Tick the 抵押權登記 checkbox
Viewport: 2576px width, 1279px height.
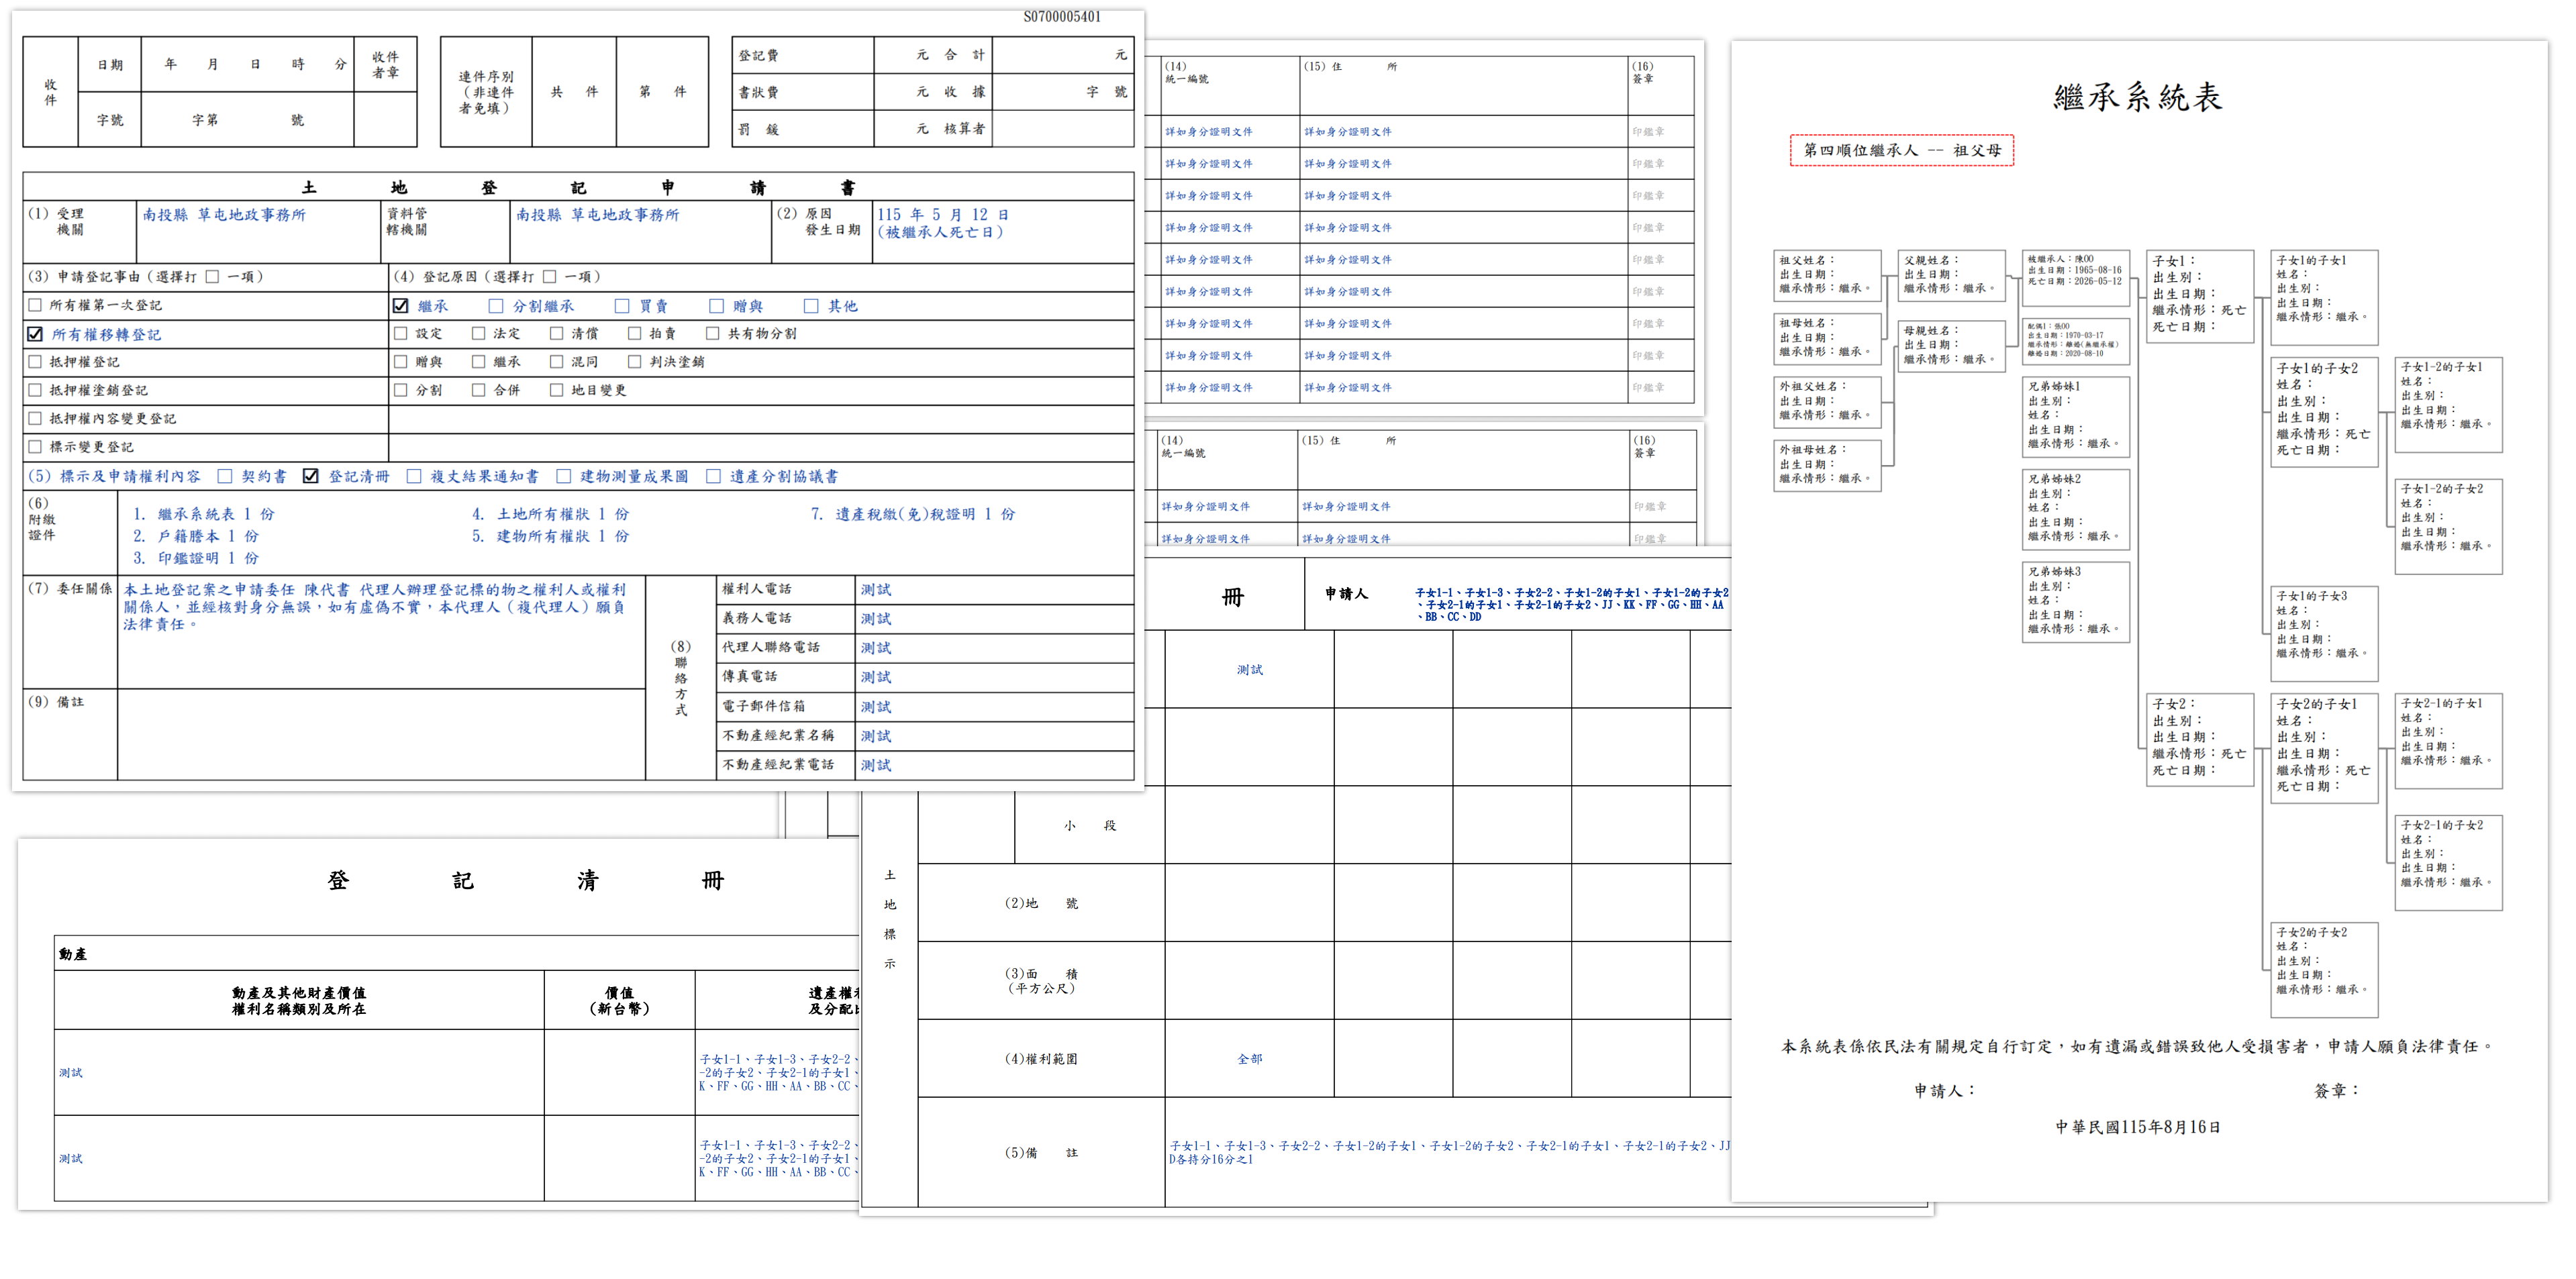pos(36,362)
